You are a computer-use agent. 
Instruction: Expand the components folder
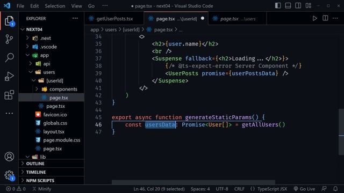37,89
